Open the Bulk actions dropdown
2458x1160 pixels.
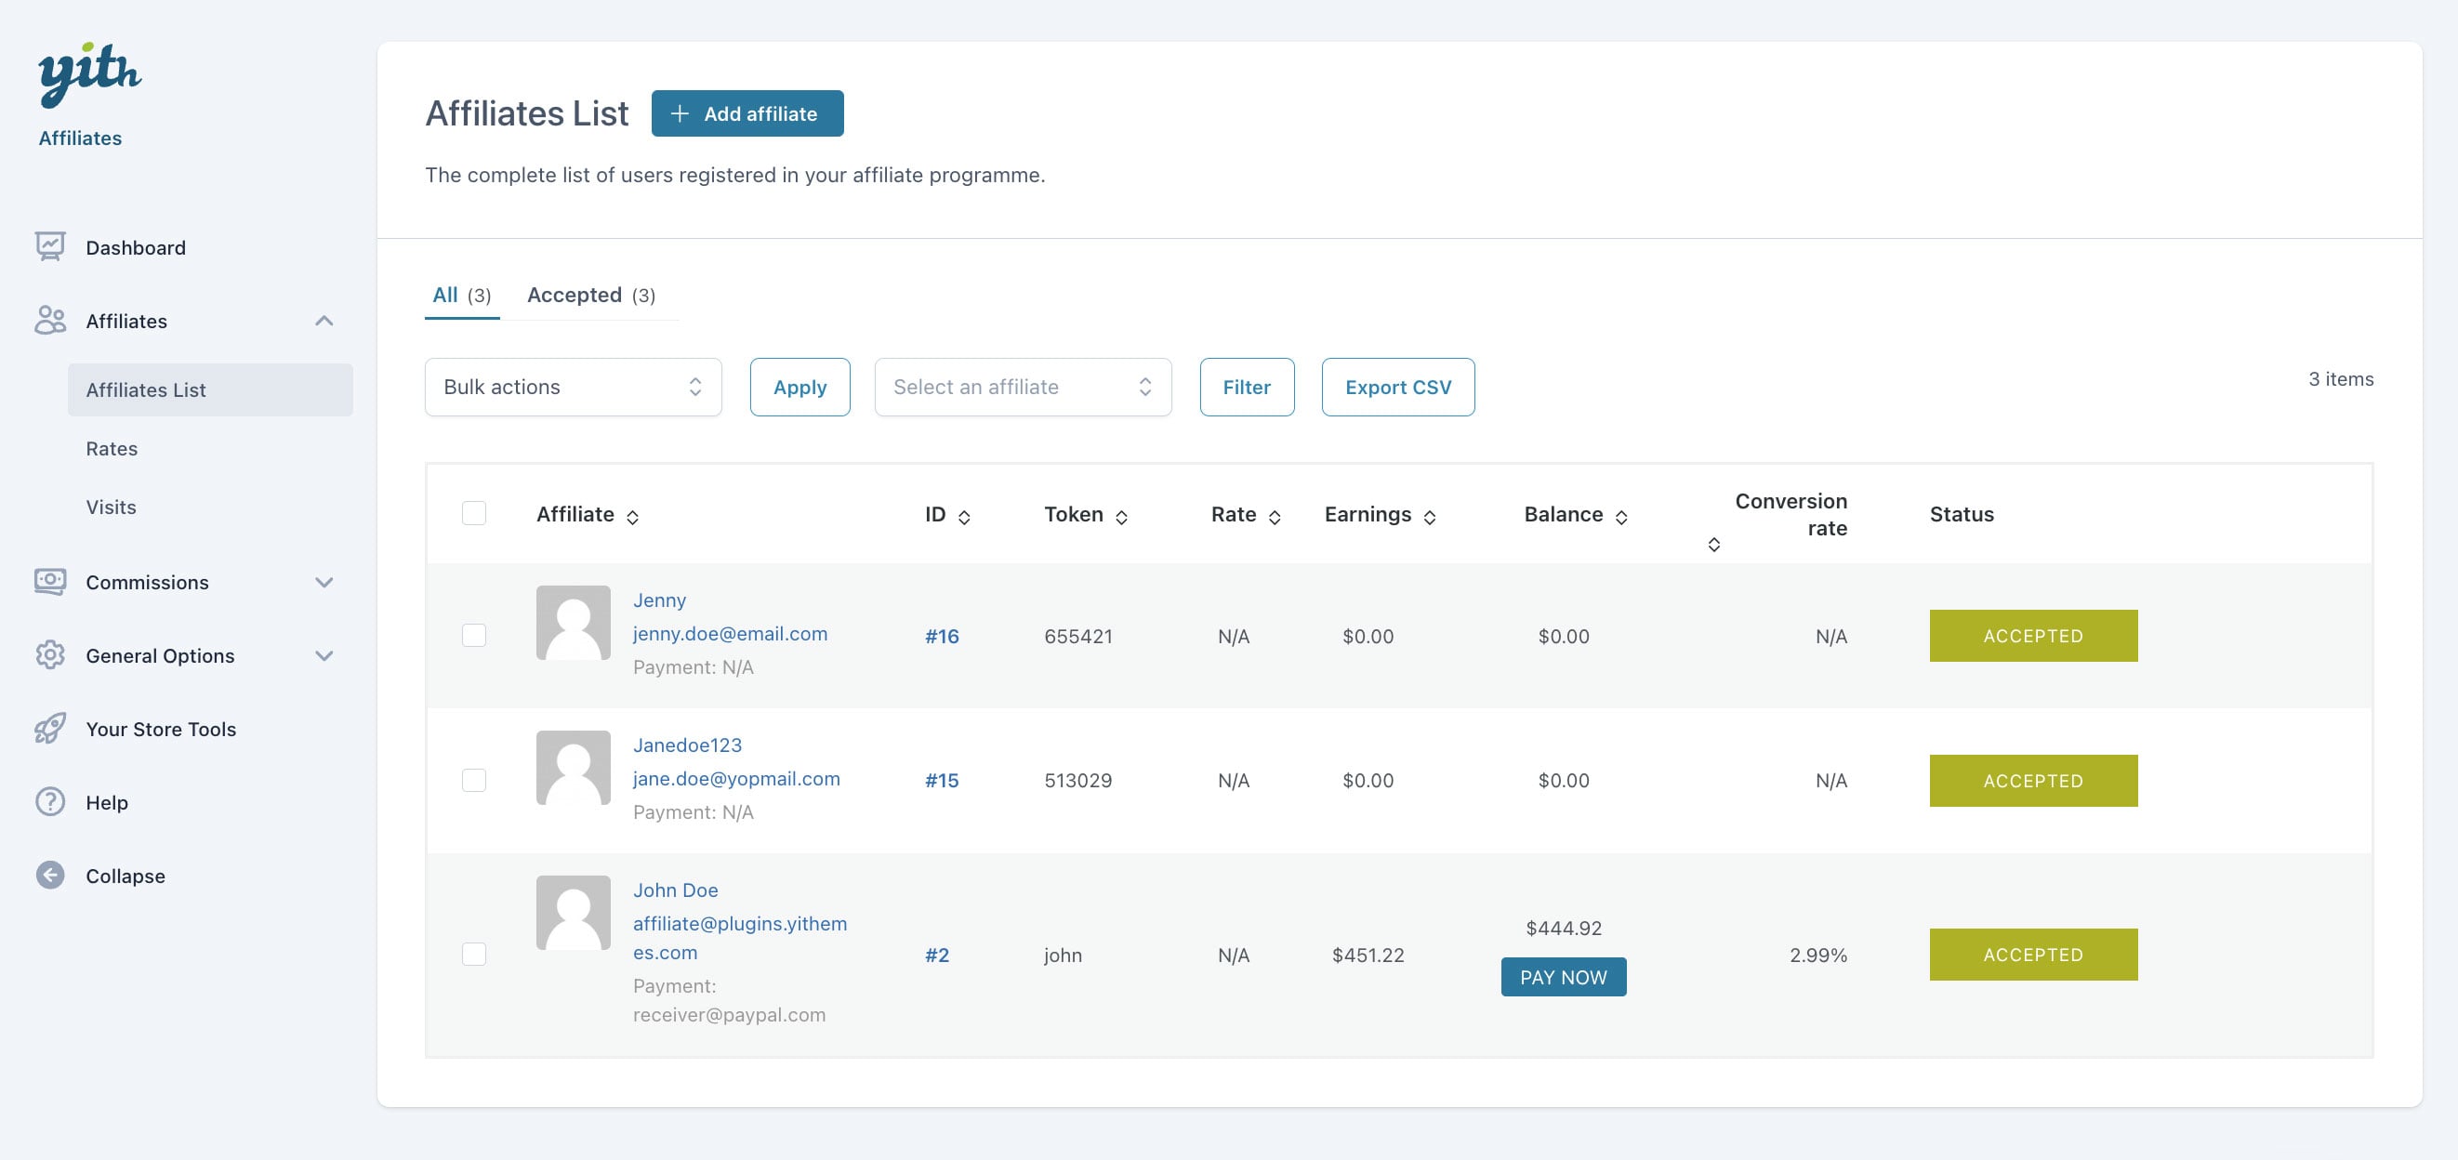click(573, 388)
